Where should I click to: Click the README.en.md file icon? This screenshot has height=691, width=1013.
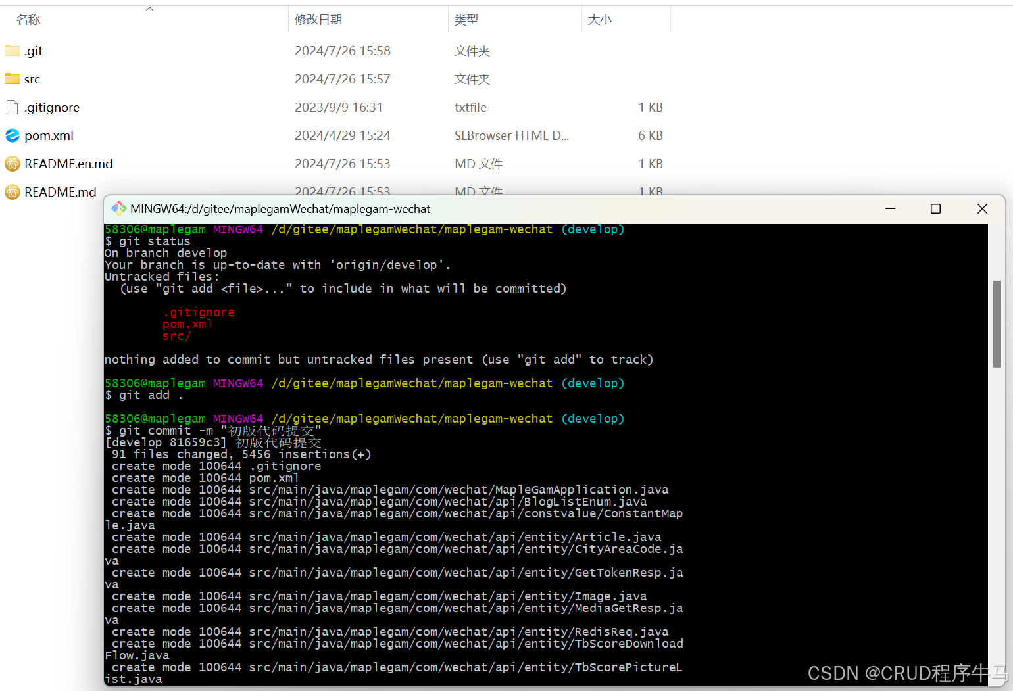coord(12,164)
